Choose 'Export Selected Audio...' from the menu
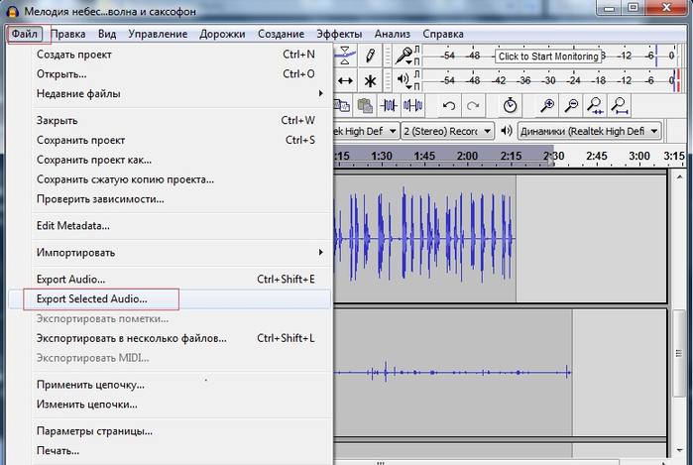This screenshot has width=693, height=465. [92, 298]
